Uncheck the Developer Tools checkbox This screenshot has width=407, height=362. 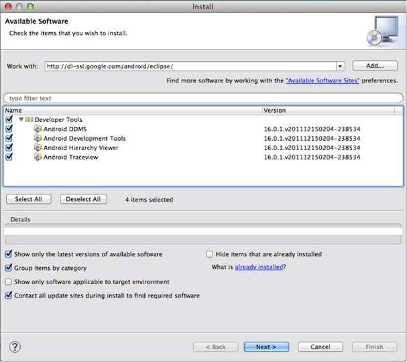click(x=9, y=119)
